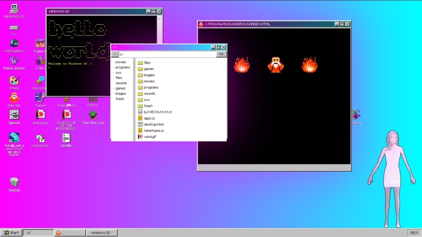Click the terminal scrollbar up arrow
The height and width of the screenshot is (237, 422).
click(160, 18)
